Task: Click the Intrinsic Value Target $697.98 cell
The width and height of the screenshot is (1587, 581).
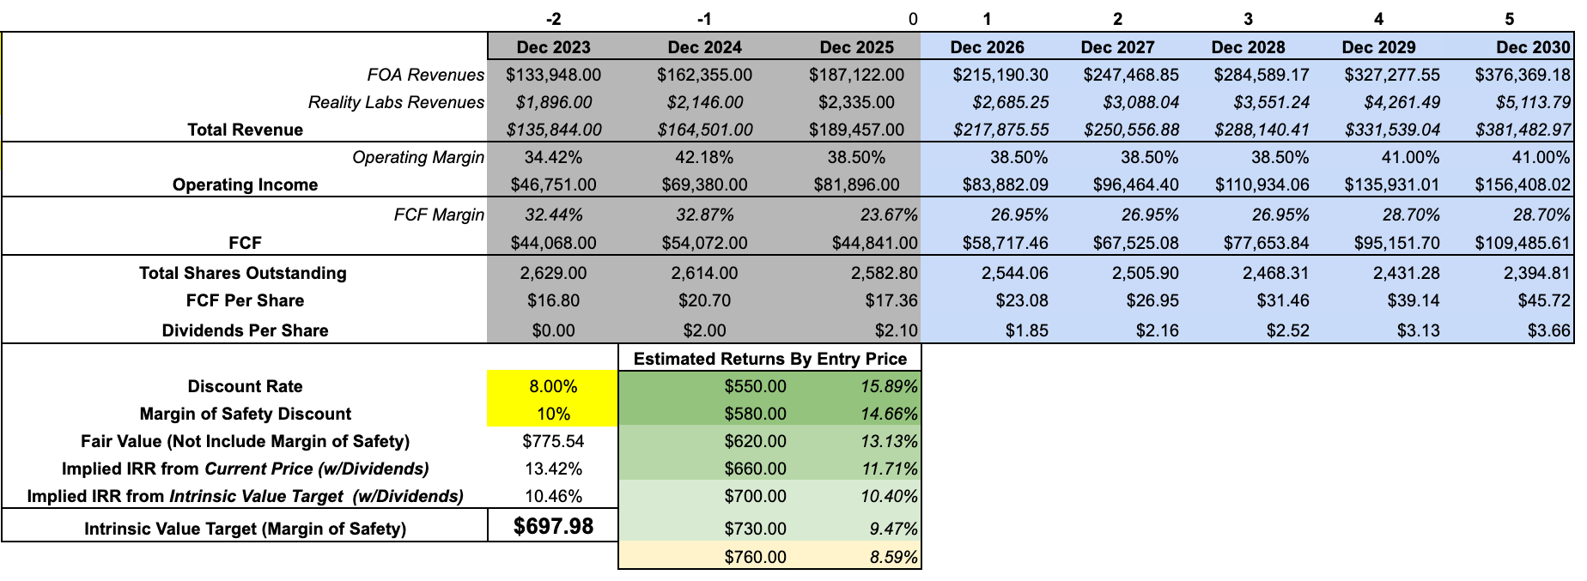Action: 553,526
